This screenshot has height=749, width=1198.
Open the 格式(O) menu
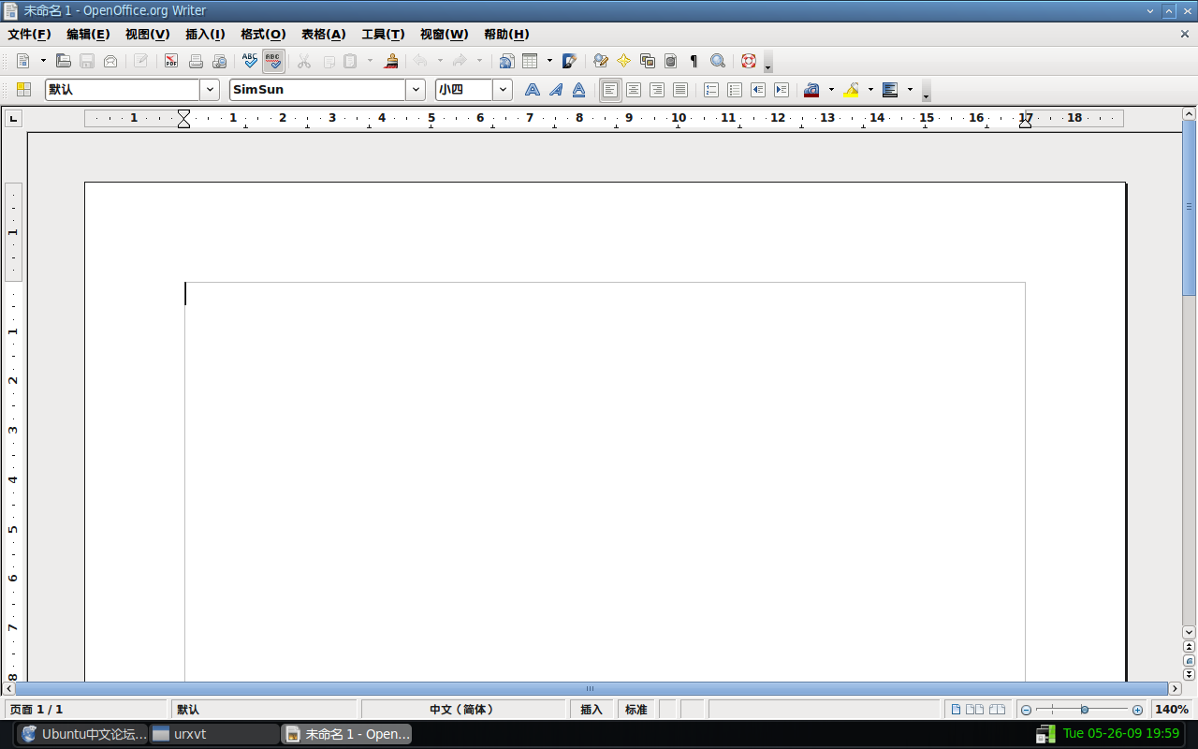pyautogui.click(x=263, y=34)
